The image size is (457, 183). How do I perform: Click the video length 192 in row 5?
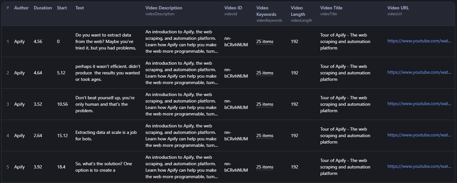294,167
